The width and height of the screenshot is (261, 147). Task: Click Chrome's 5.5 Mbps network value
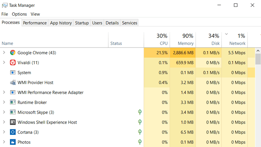pos(237,53)
